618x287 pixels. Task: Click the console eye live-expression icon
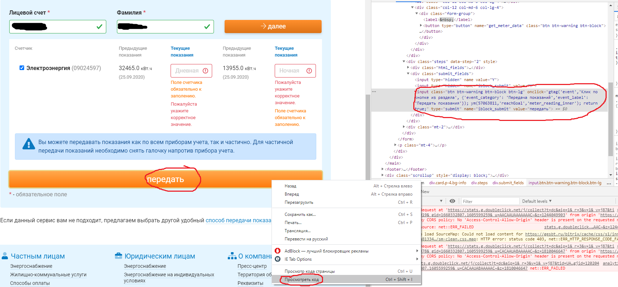(452, 201)
